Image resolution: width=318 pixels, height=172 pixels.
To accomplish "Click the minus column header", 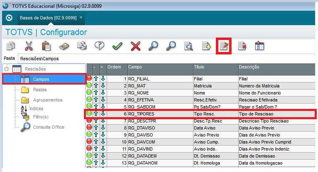I will pos(96,69).
